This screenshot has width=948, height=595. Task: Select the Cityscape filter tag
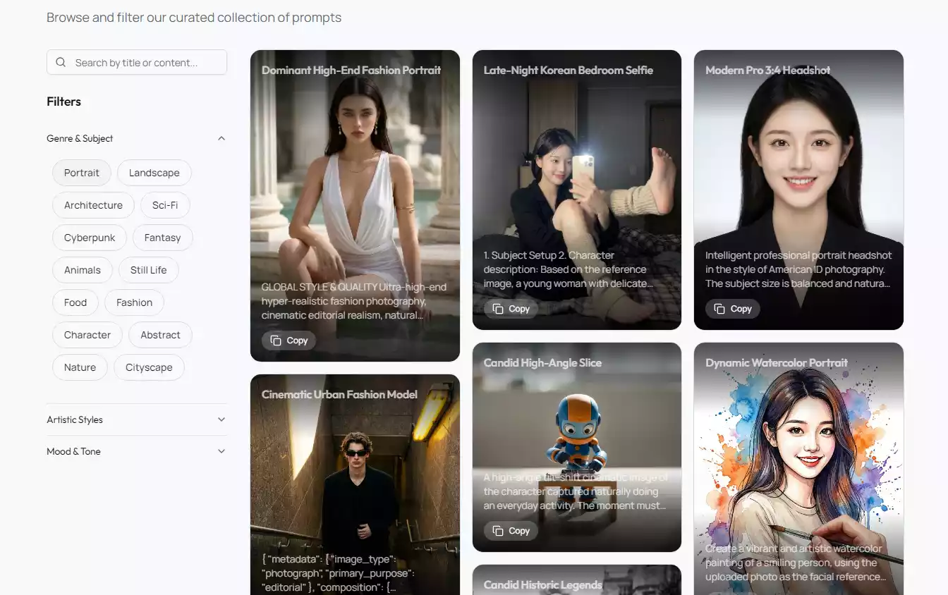pos(149,367)
